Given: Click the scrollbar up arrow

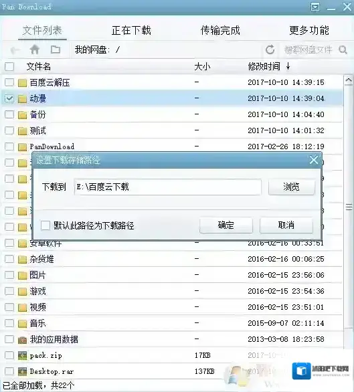Looking at the screenshot, I should pos(349,80).
